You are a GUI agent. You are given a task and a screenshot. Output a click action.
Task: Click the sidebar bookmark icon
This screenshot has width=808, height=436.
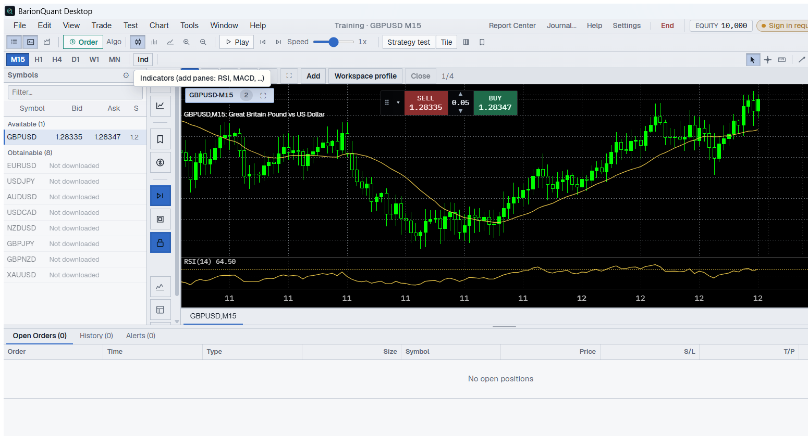pyautogui.click(x=161, y=139)
